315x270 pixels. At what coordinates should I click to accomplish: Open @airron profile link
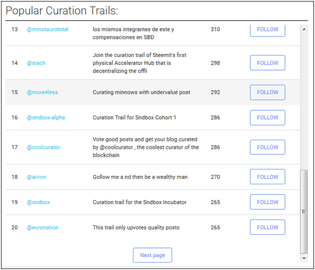coord(36,177)
